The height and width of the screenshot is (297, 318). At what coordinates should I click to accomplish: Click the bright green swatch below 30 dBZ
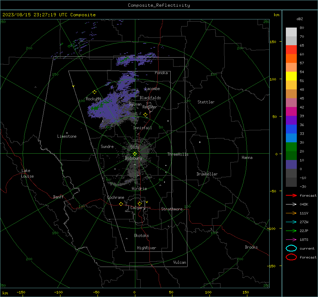tap(291, 147)
